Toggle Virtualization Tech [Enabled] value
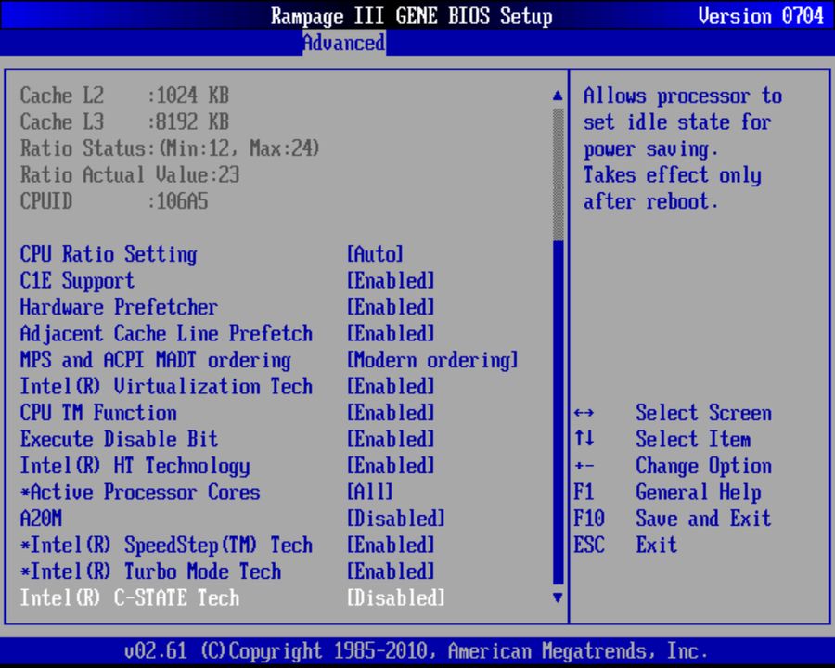 pos(391,387)
